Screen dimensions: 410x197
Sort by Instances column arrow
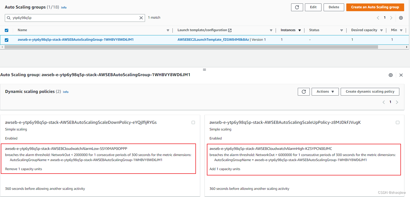(300, 30)
